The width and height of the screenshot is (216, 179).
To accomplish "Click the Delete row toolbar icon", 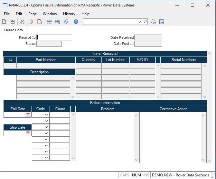I will click(x=58, y=22).
